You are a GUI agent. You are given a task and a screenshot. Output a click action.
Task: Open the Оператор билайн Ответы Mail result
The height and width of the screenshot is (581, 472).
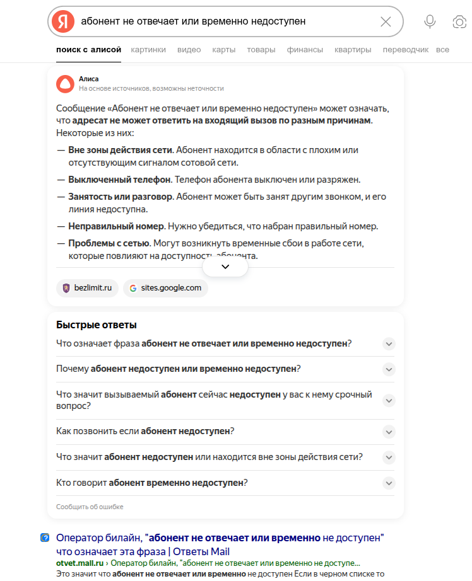pyautogui.click(x=218, y=538)
